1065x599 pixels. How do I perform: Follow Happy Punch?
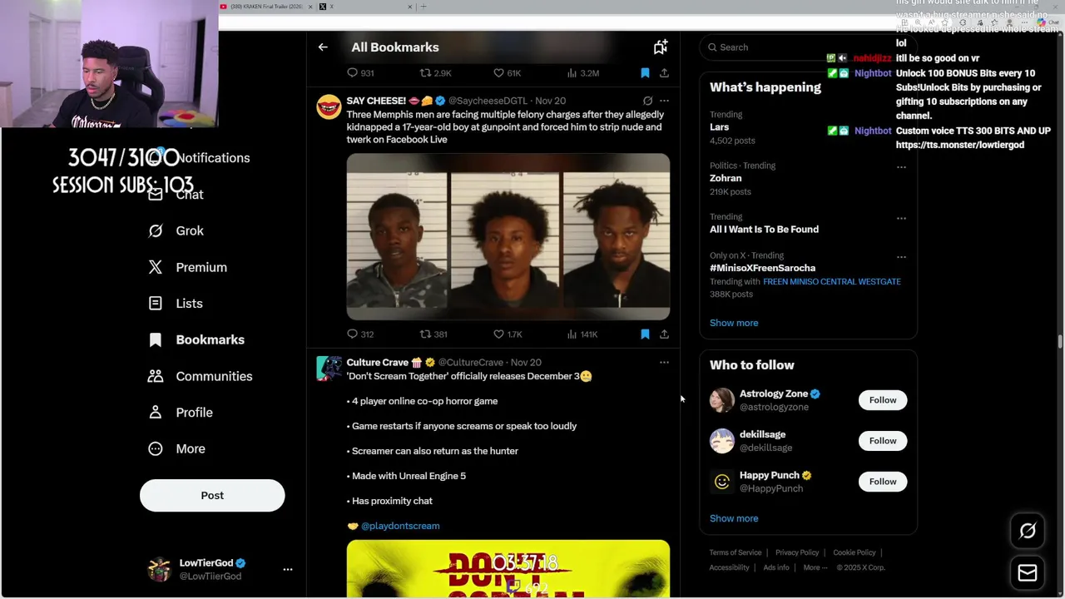coord(883,482)
